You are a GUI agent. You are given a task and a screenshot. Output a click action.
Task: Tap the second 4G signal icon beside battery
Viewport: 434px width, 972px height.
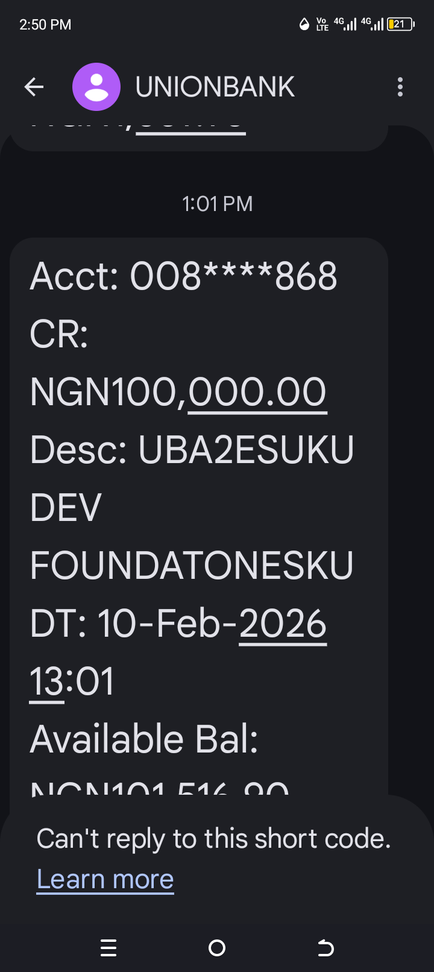tap(373, 24)
